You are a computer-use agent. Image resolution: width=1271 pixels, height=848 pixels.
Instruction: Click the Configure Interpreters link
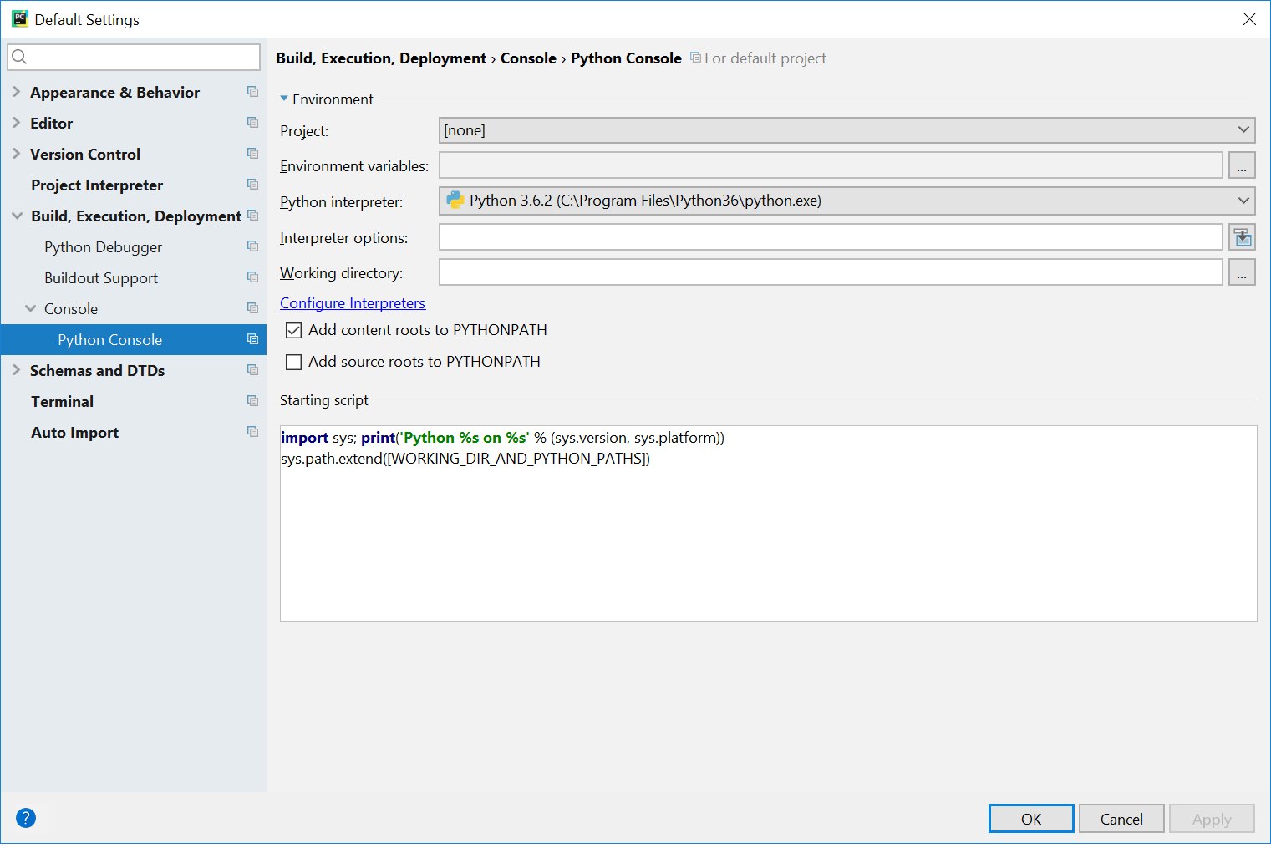pyautogui.click(x=353, y=303)
